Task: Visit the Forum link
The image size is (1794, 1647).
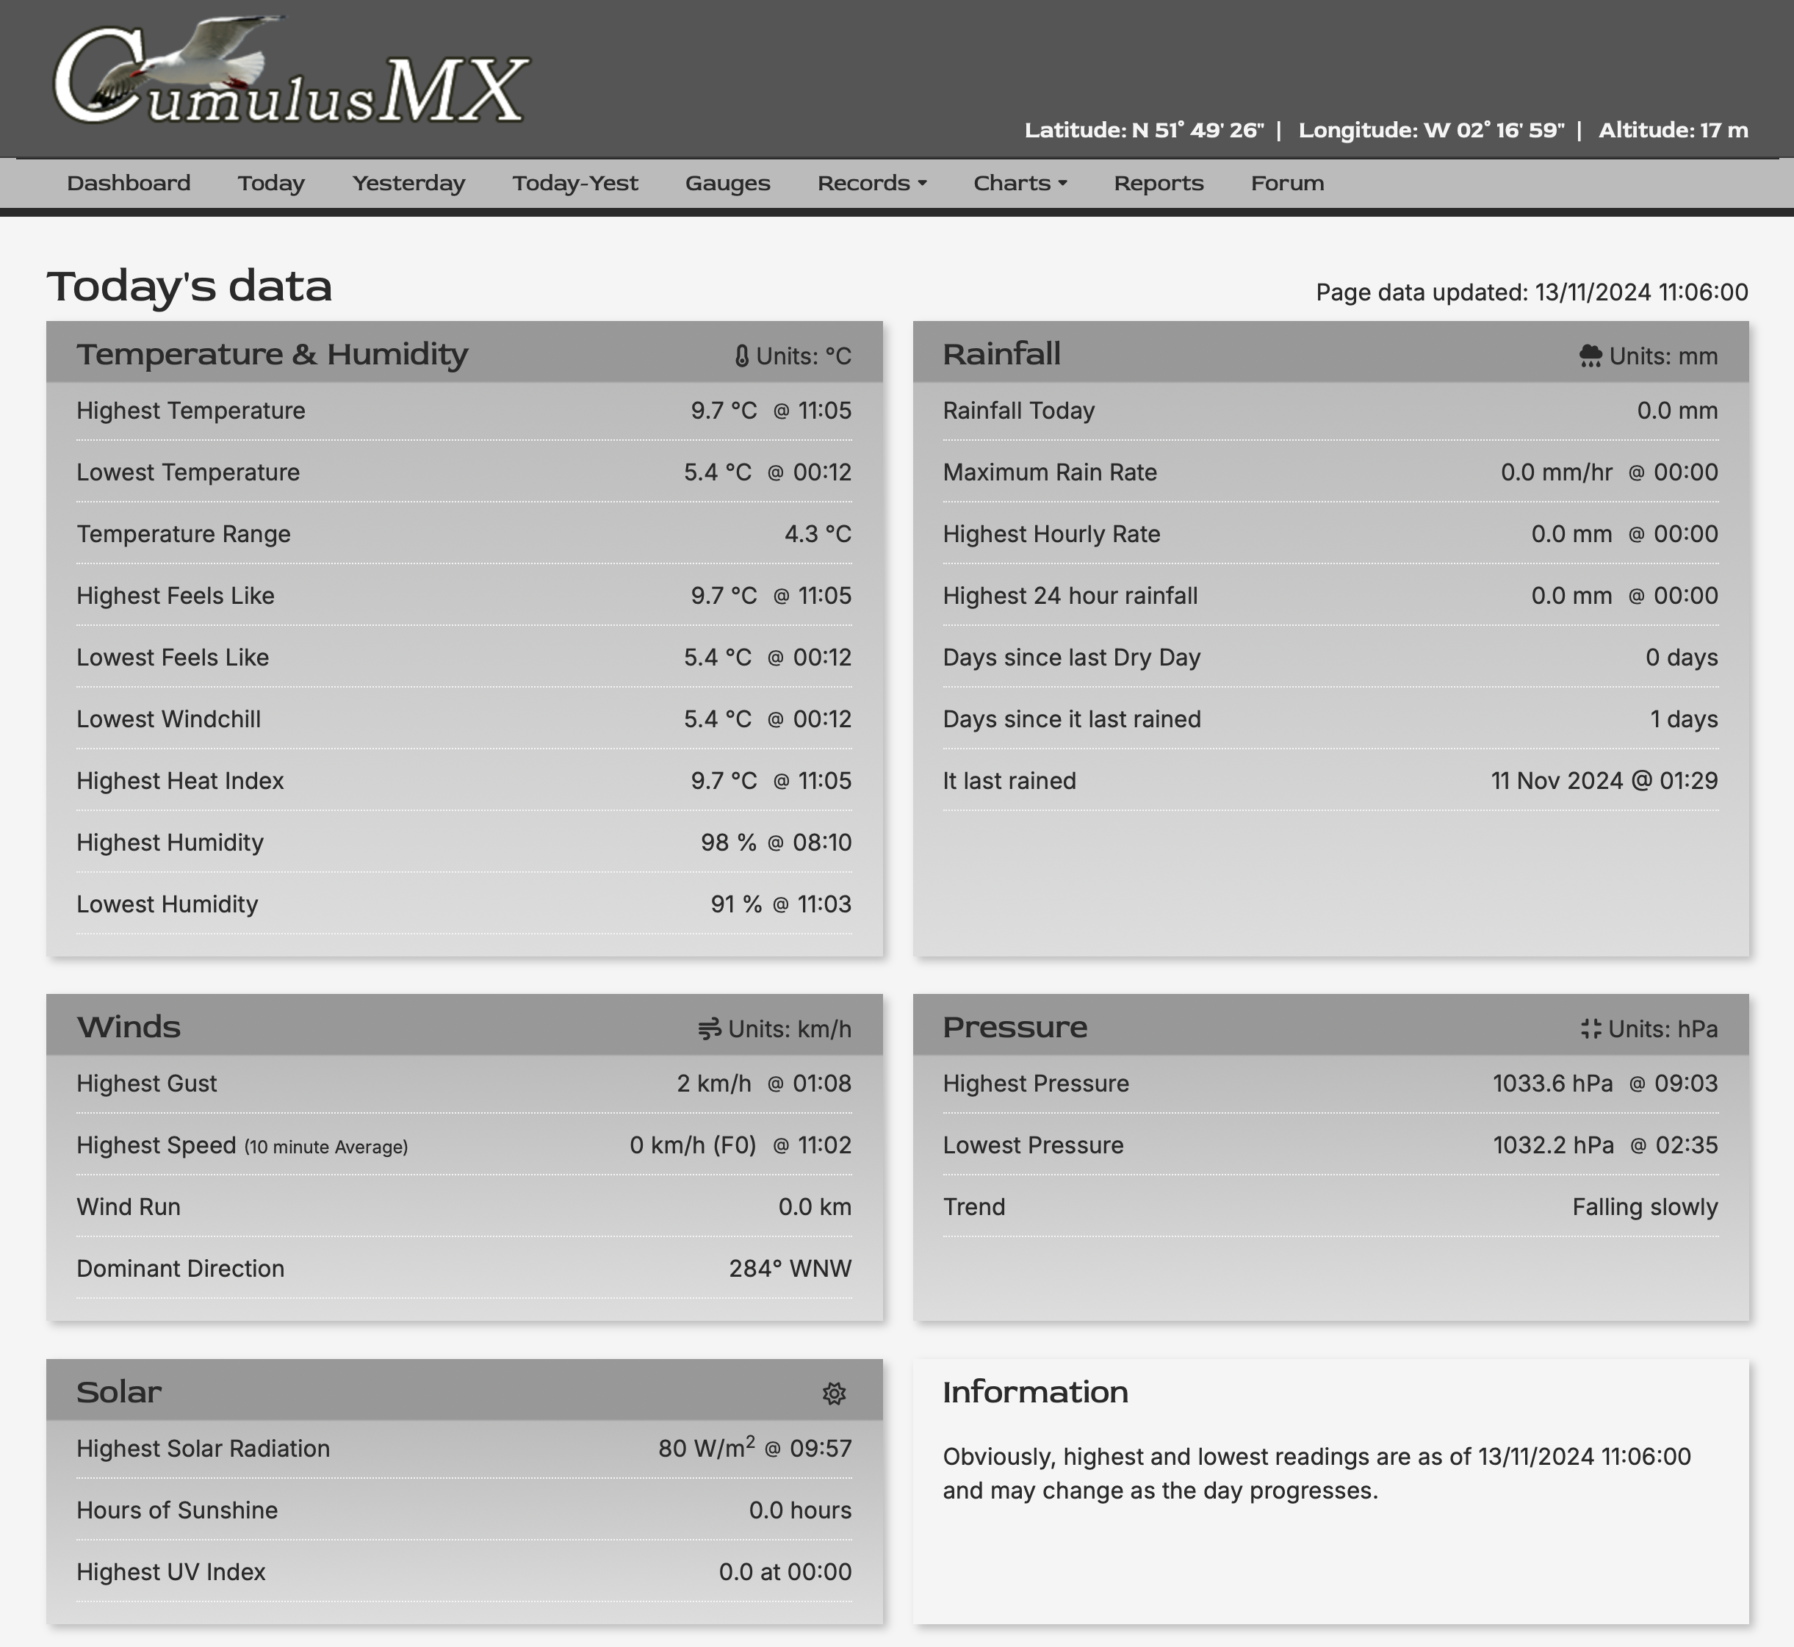Action: point(1287,184)
